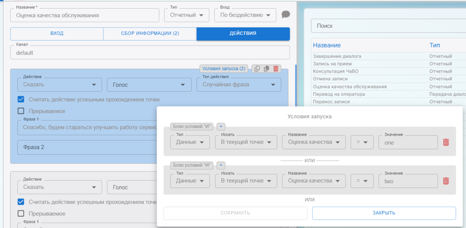Enable 'Прерываемое' checkbox in the first action
The height and width of the screenshot is (228, 466).
tap(21, 111)
